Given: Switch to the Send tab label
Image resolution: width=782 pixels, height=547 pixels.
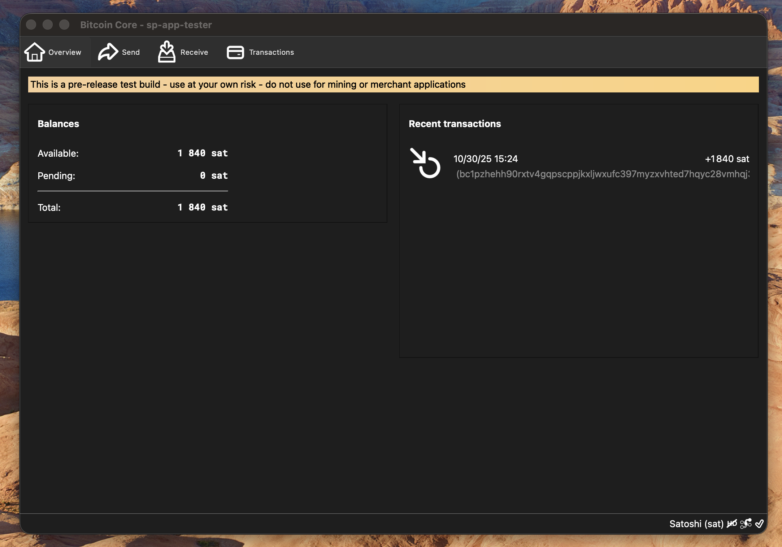Looking at the screenshot, I should tap(131, 52).
